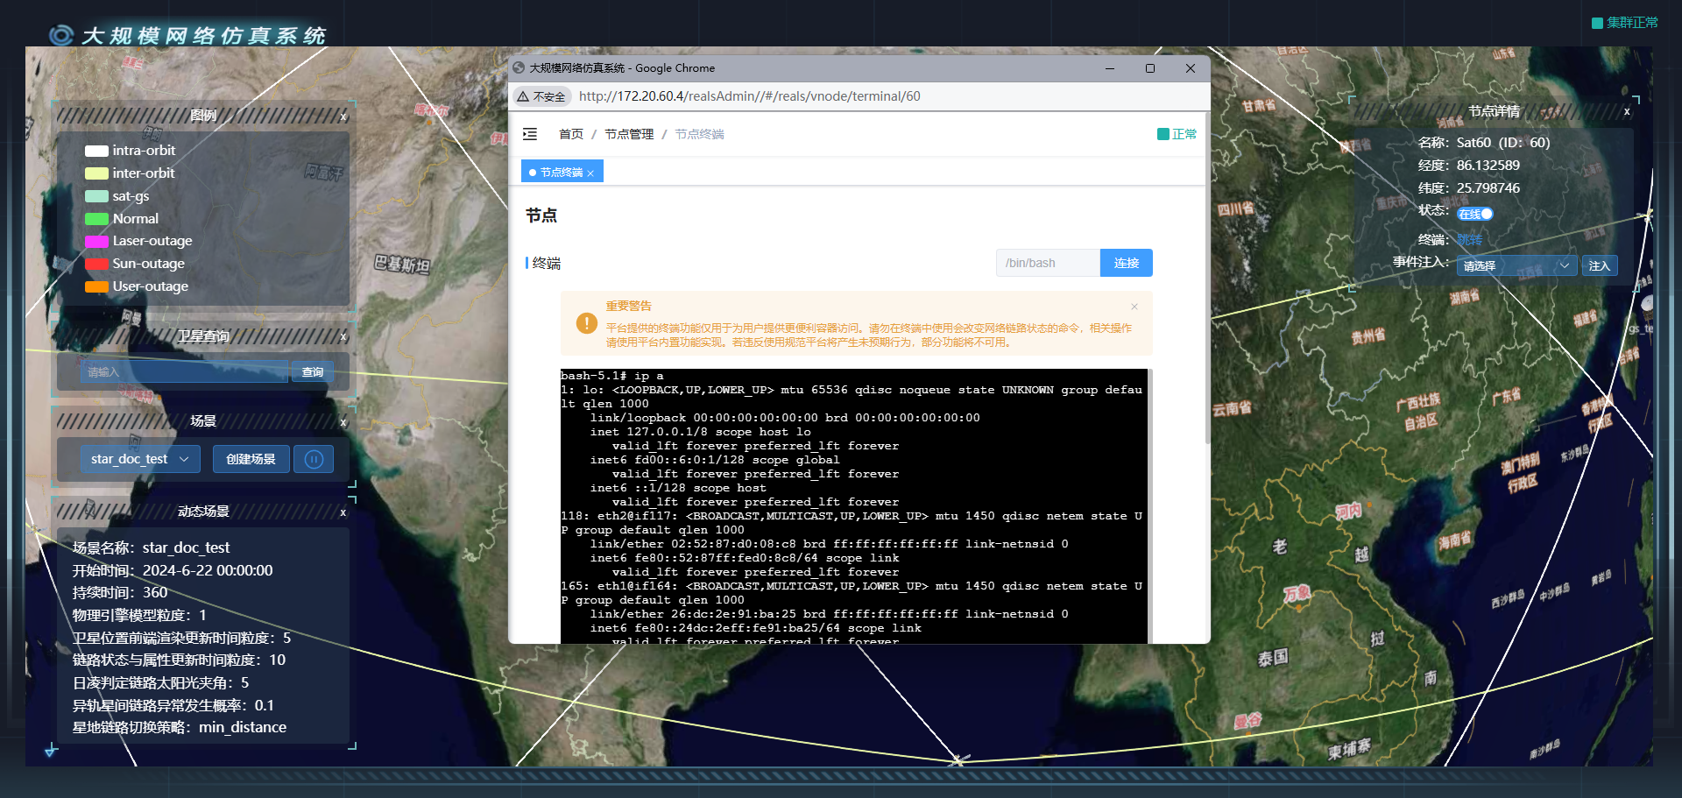
Task: Click the sidebar collapse hamburger icon
Action: [x=530, y=134]
